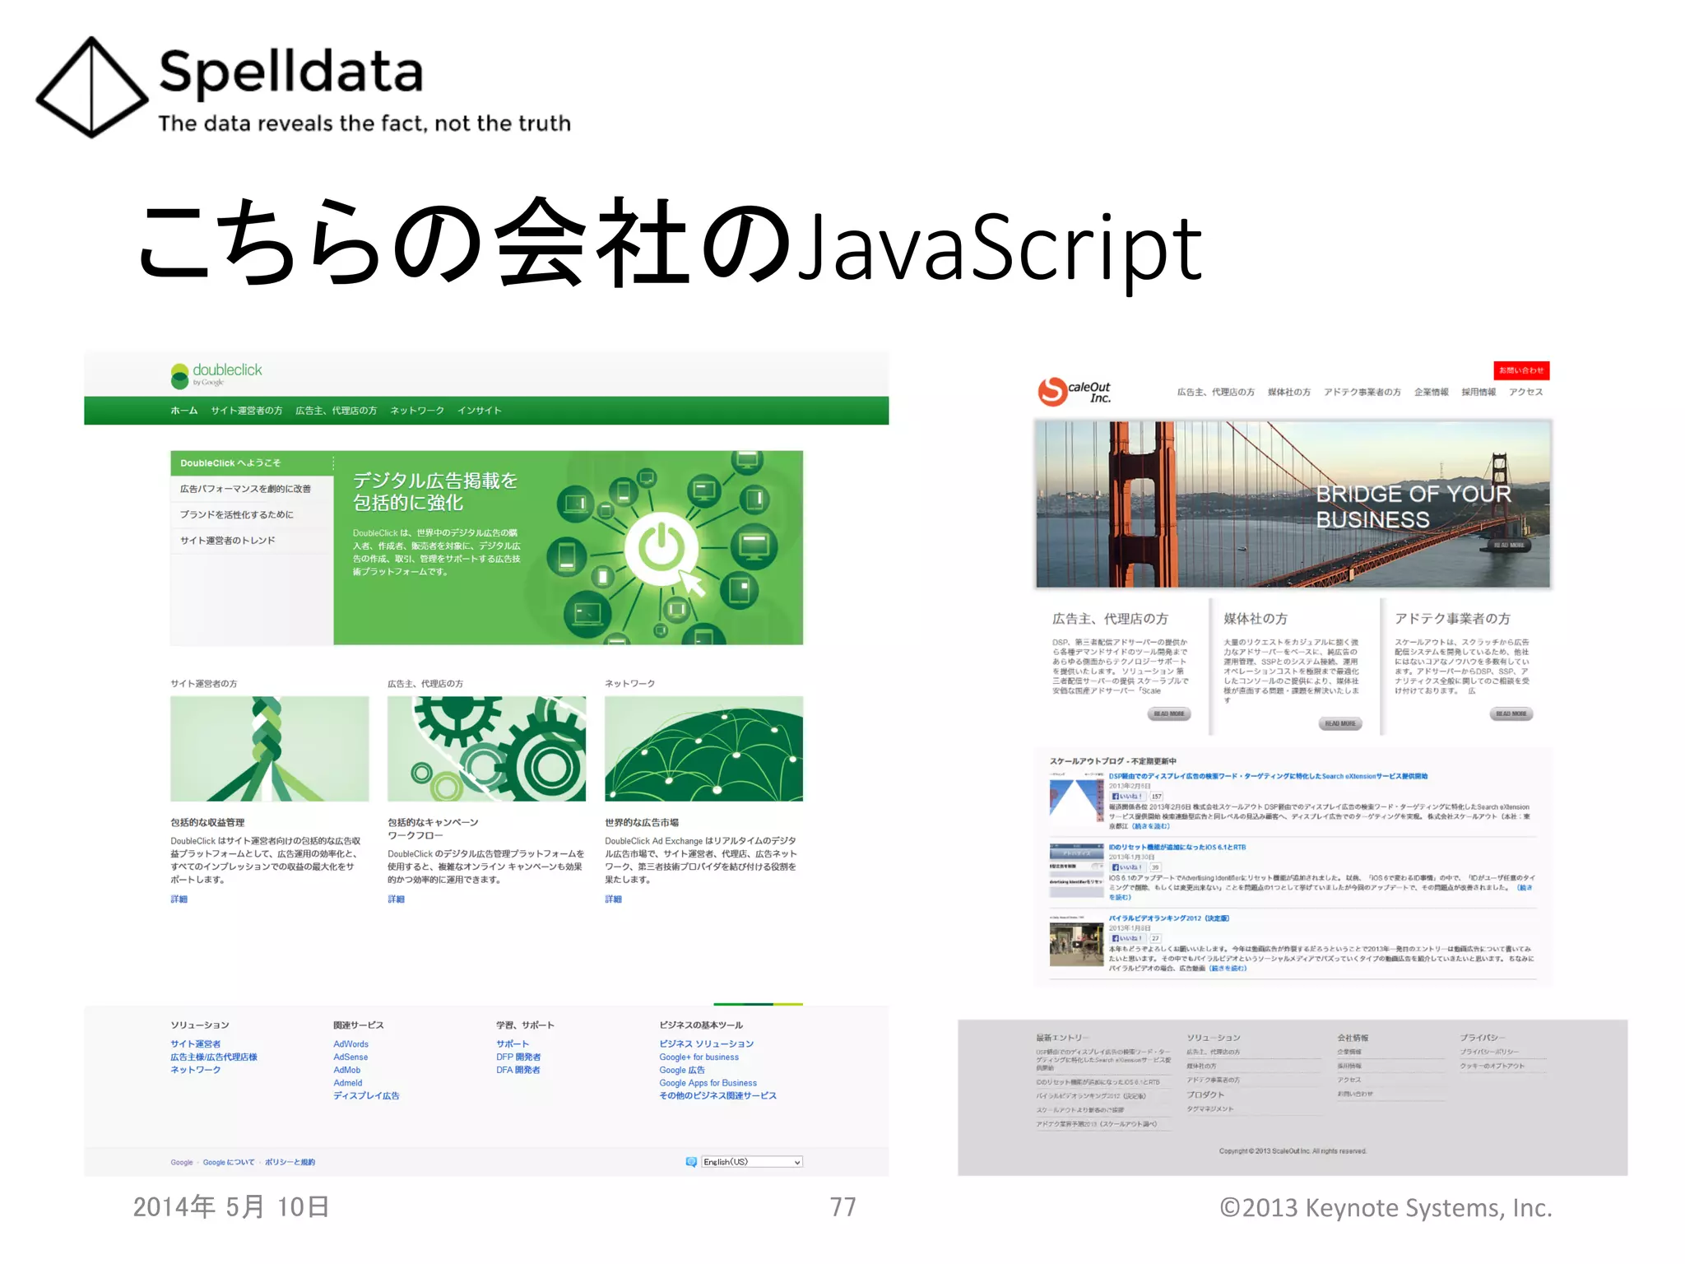Select ブランドを活性化するために sidebar item
1685x1264 pixels.
point(252,514)
